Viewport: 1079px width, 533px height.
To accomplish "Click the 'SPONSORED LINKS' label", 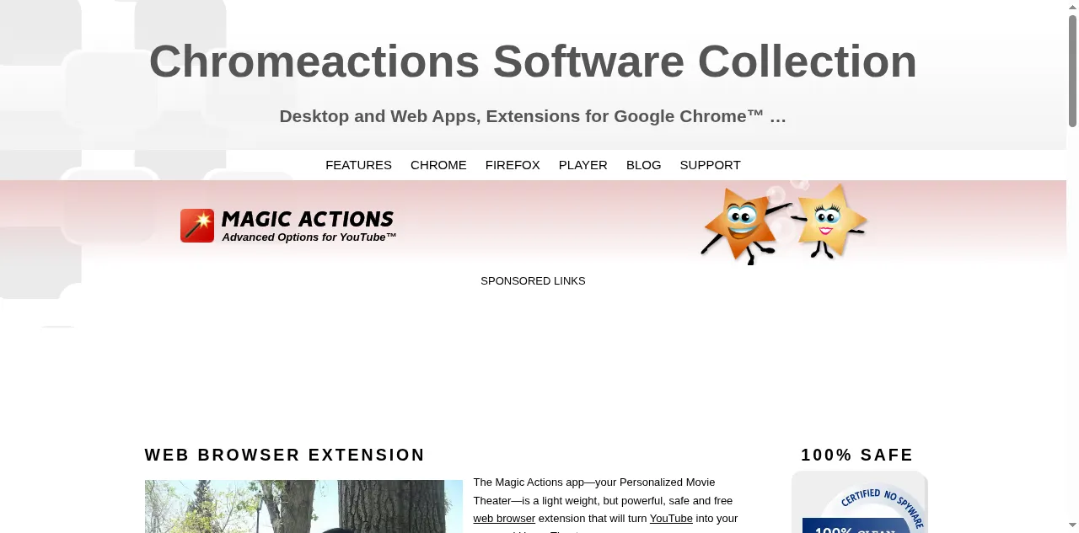I will coord(533,281).
